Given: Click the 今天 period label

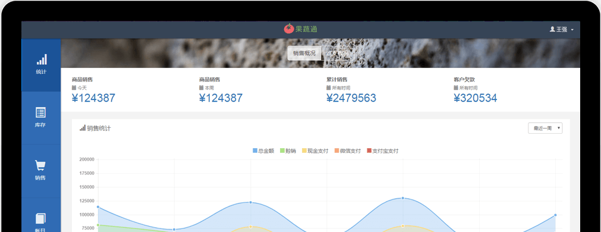Looking at the screenshot, I should [82, 88].
